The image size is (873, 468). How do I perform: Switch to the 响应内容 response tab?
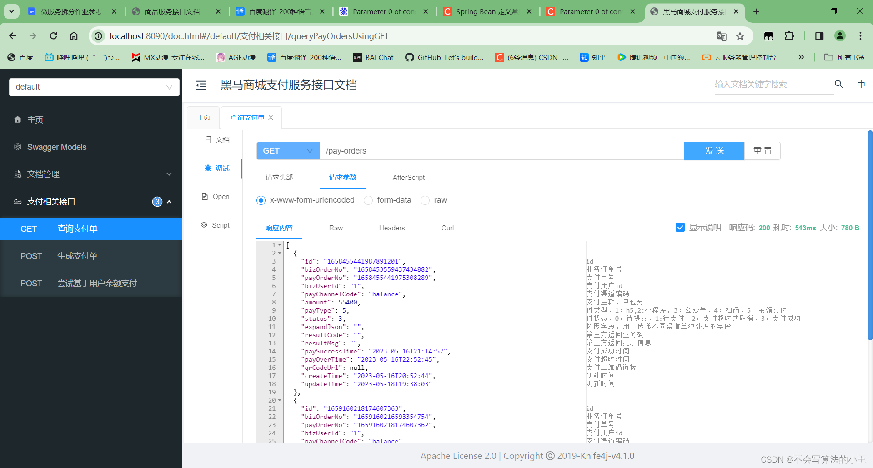click(279, 228)
